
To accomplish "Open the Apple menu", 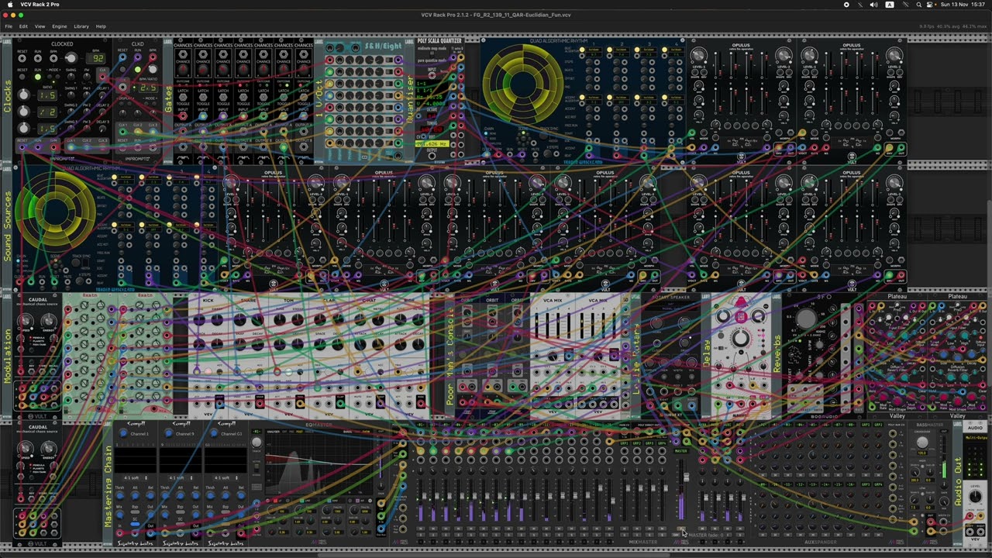I will coord(9,5).
